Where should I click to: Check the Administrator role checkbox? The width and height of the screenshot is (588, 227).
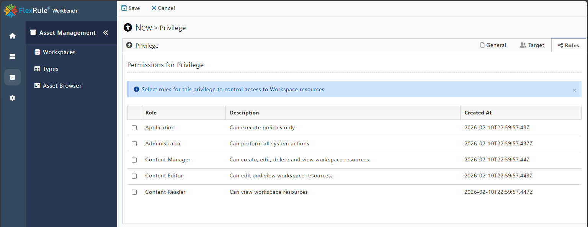coord(134,144)
